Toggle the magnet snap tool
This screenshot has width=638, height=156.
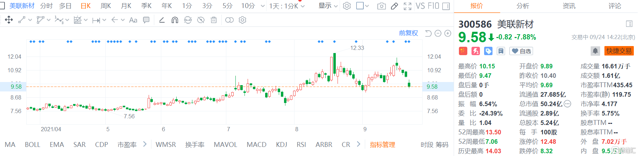175,20
